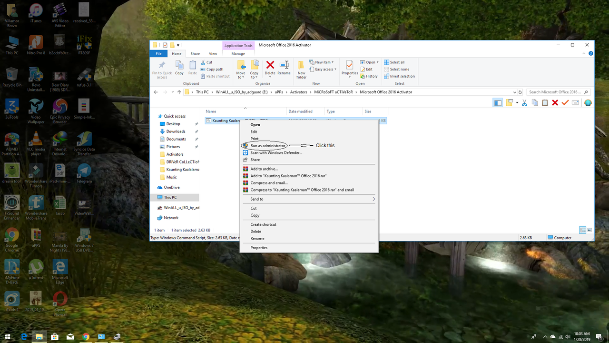Click the Classic Shell email envelope icon
The width and height of the screenshot is (609, 343).
(x=575, y=102)
